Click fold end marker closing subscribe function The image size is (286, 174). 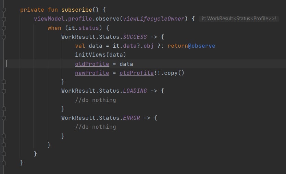[4, 163]
